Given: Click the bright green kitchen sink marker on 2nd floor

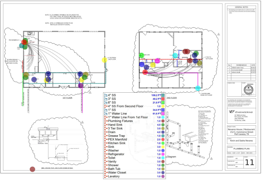Looking at the screenshot, I should (141, 55).
